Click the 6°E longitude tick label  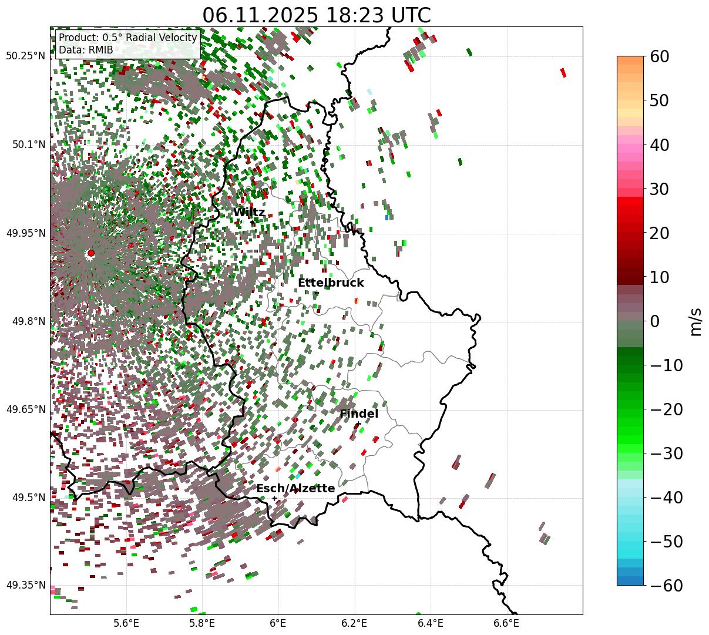coord(278,624)
